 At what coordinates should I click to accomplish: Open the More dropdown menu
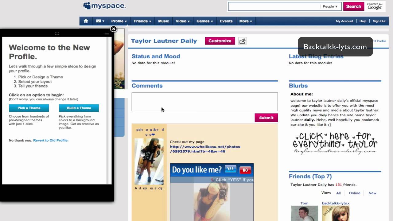point(246,21)
